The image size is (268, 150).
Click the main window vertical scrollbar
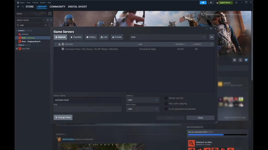pos(252,46)
